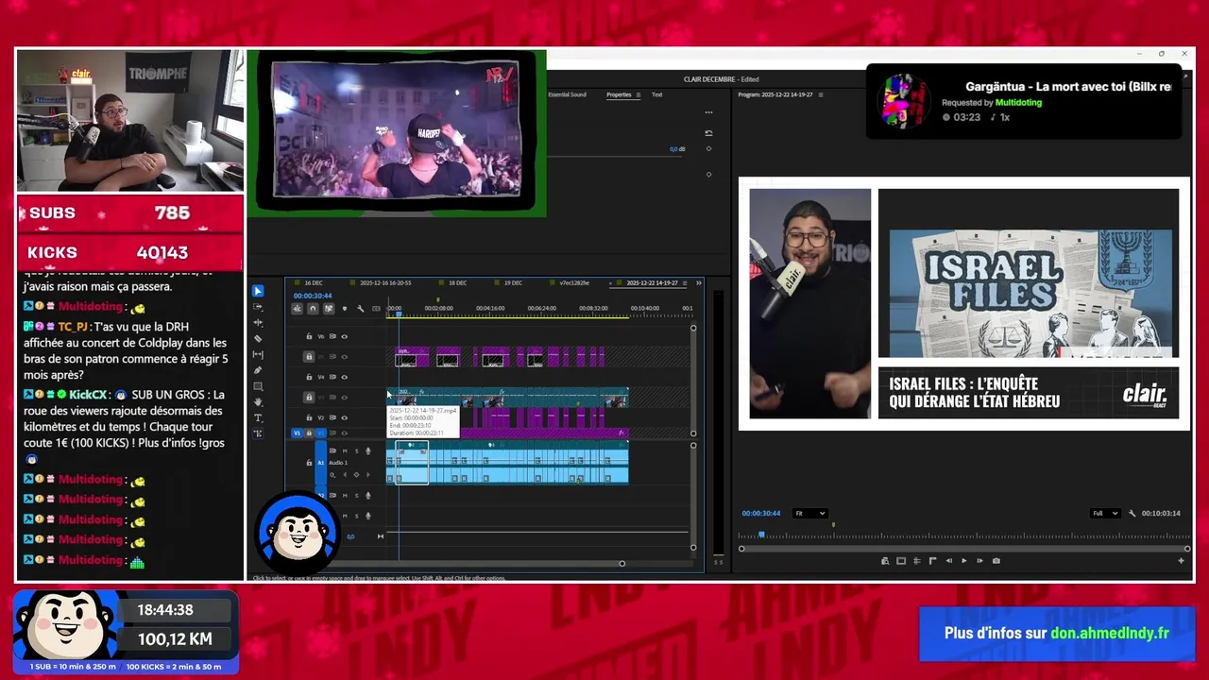
Task: Toggle Linked Selection in timeline header
Action: [329, 308]
